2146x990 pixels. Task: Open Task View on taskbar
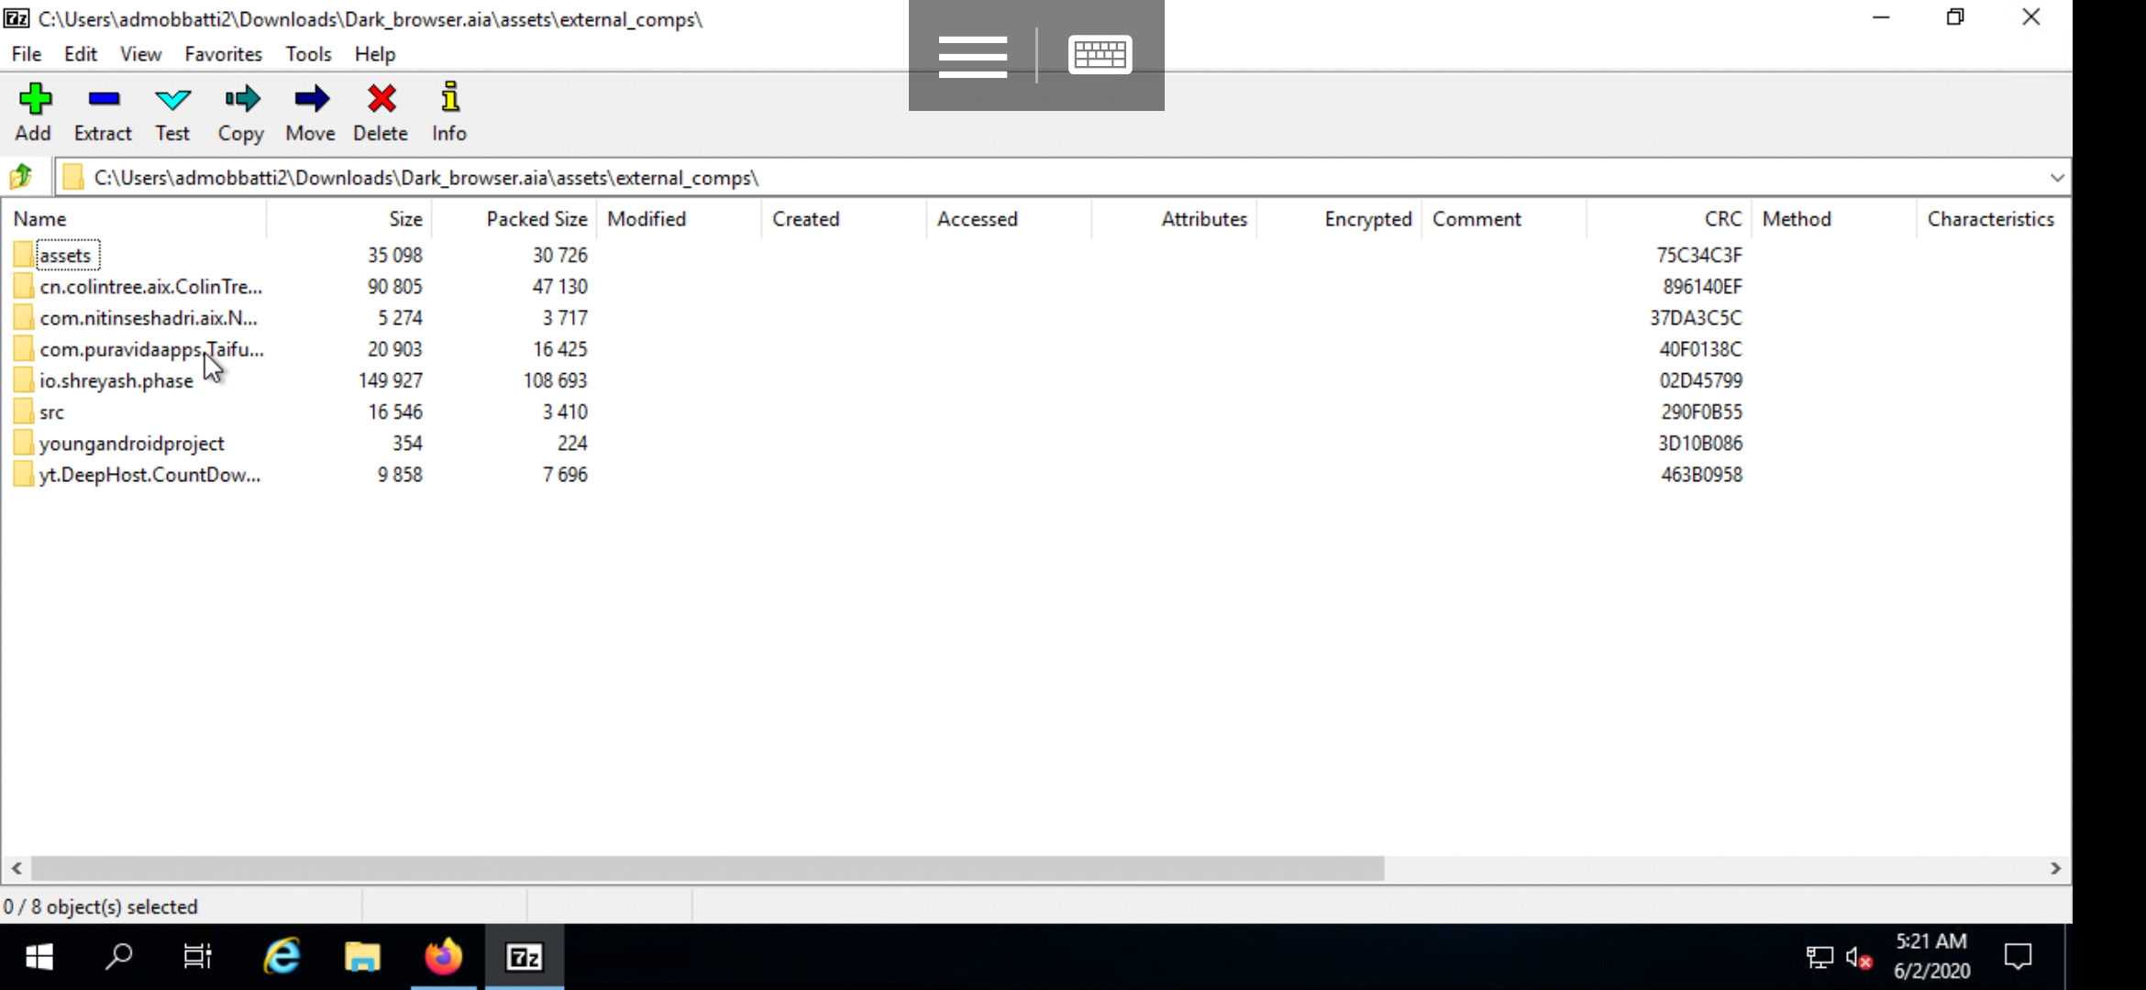(x=197, y=957)
